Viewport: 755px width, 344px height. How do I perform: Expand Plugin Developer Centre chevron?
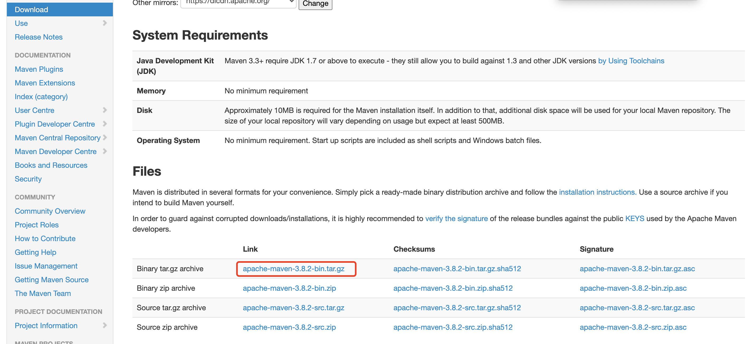tap(105, 124)
